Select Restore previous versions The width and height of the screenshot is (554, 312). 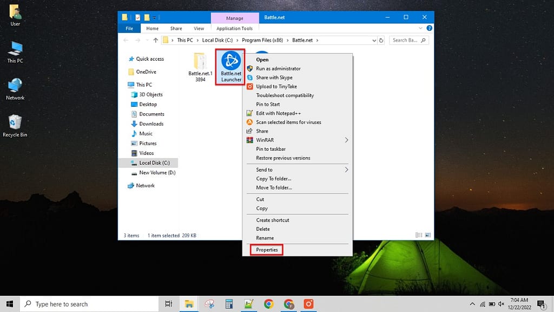point(283,158)
